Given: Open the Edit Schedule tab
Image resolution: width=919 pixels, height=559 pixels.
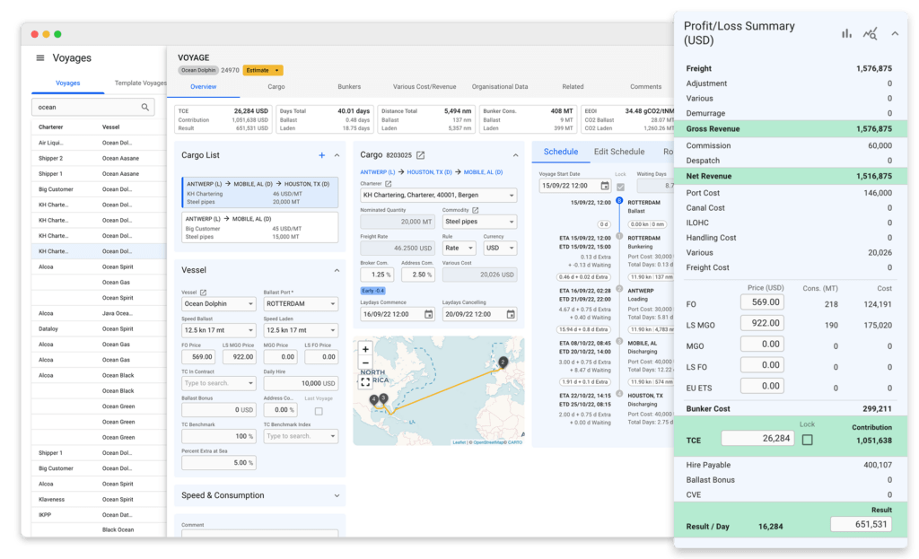Looking at the screenshot, I should (x=619, y=152).
